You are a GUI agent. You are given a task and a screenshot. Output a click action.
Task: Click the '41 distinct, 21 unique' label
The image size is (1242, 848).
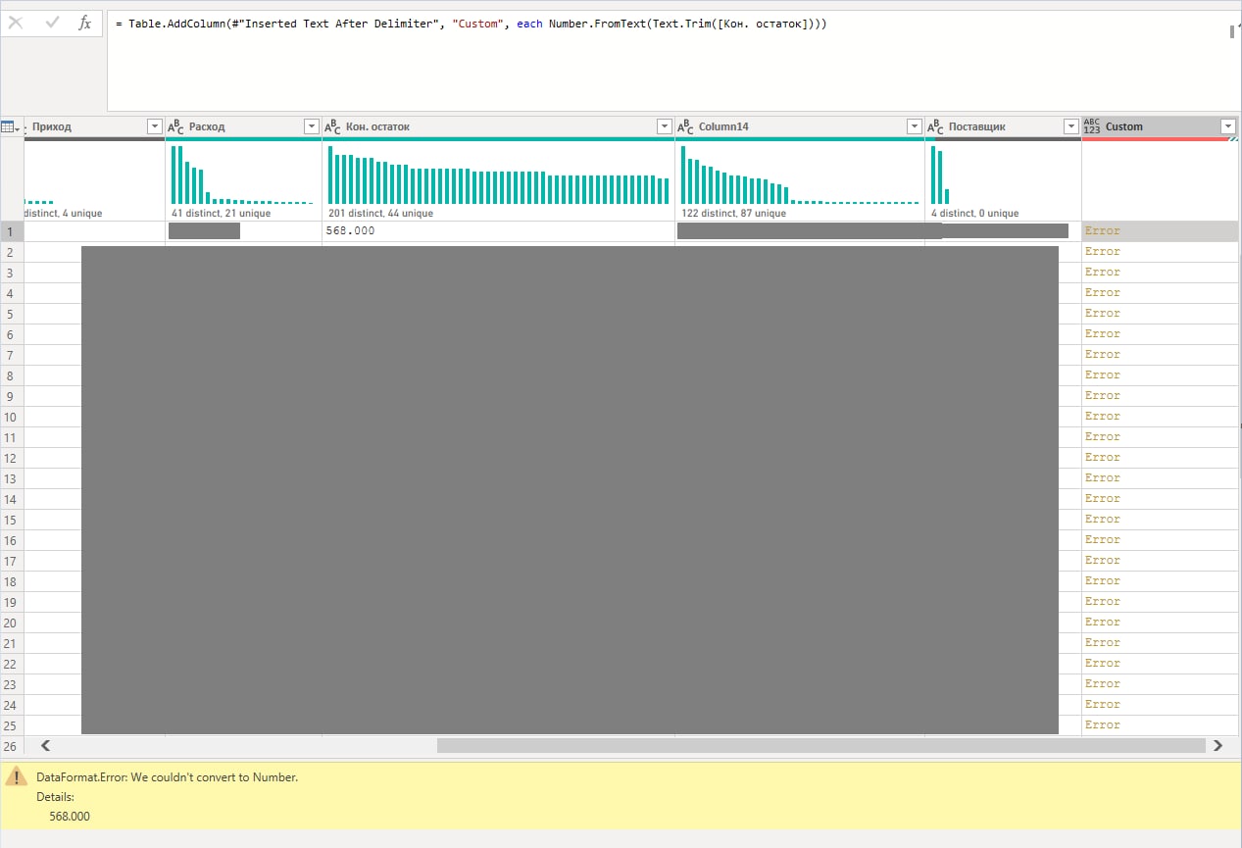(x=221, y=213)
